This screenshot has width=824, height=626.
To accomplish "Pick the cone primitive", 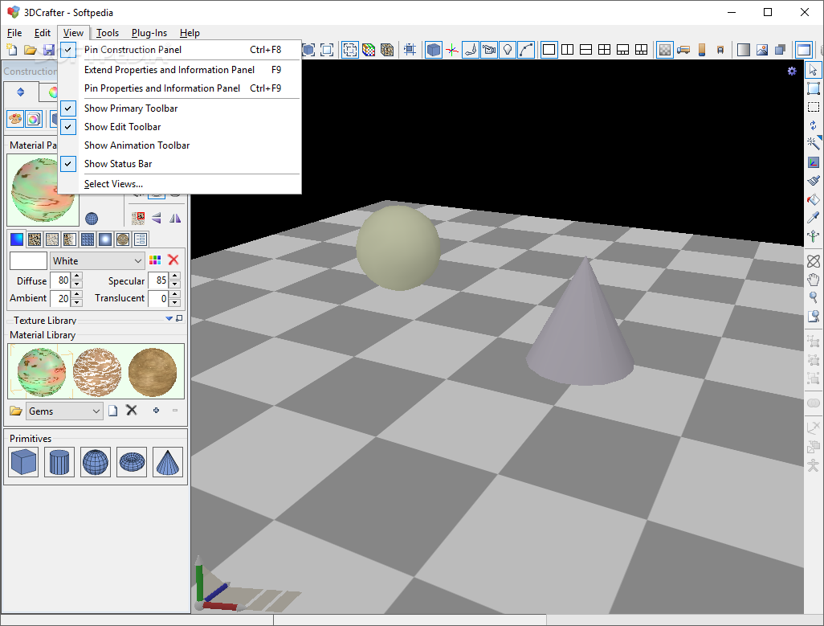I will (x=168, y=462).
